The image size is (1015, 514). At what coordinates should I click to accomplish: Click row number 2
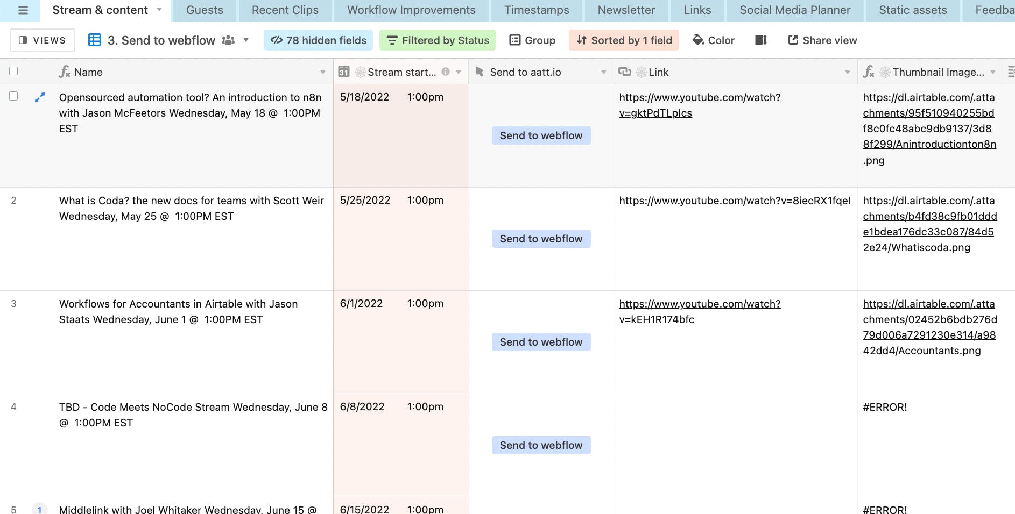coord(14,201)
